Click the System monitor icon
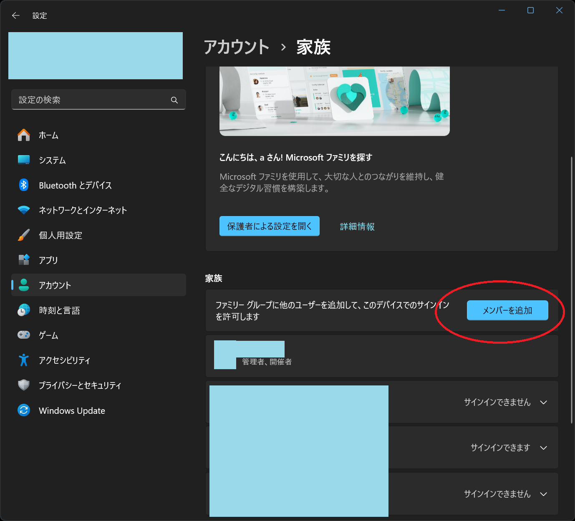This screenshot has height=521, width=575. point(24,160)
